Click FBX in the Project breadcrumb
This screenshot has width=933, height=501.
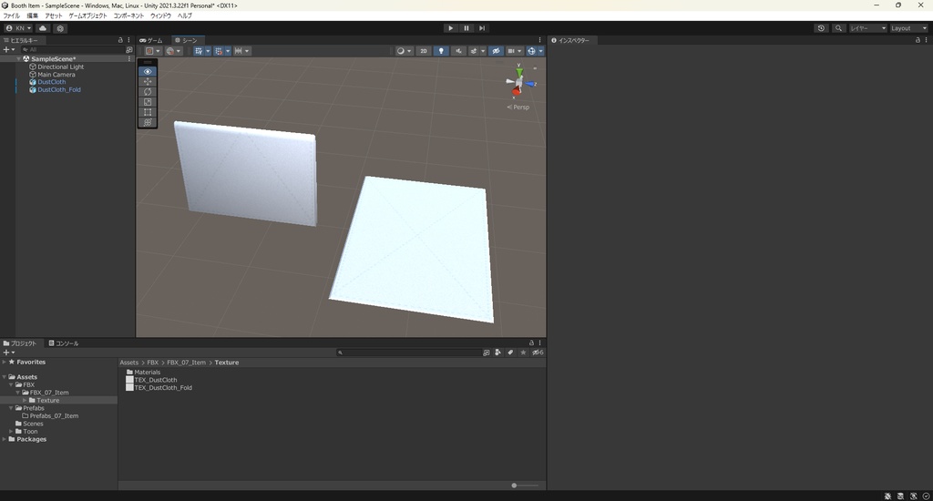click(x=153, y=363)
